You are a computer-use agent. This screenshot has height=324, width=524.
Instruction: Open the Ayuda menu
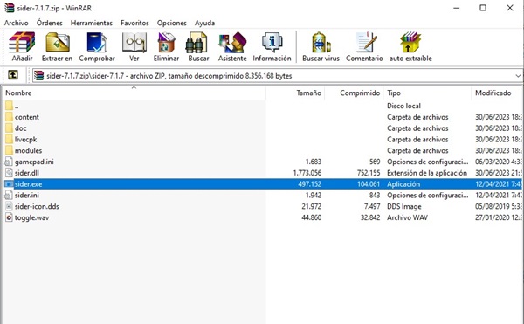(x=204, y=23)
